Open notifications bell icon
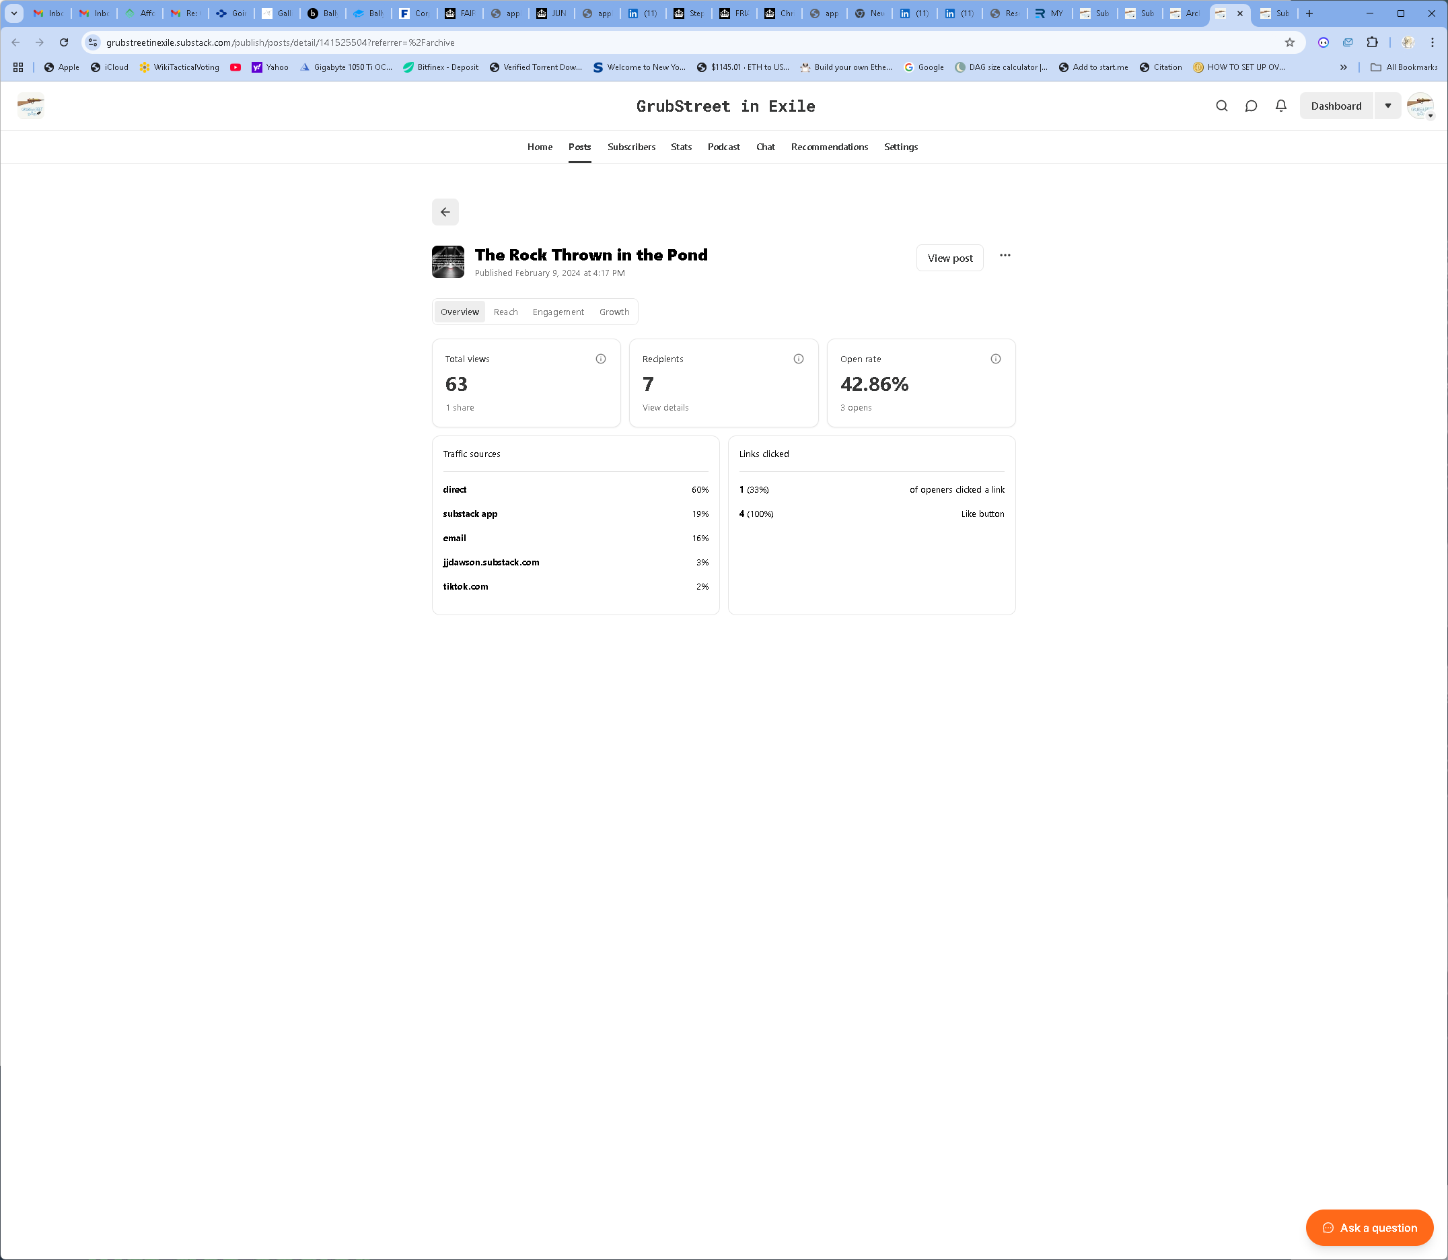This screenshot has width=1448, height=1260. tap(1280, 106)
